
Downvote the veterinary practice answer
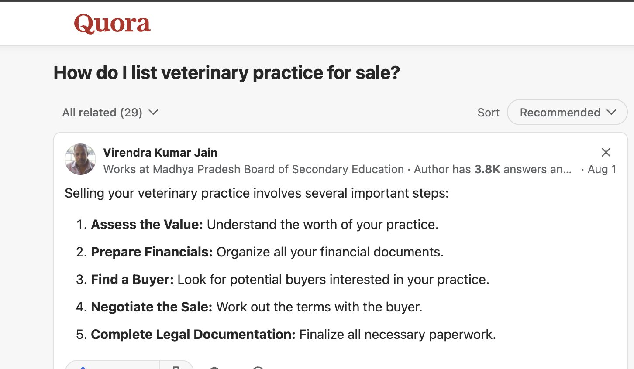(x=176, y=366)
